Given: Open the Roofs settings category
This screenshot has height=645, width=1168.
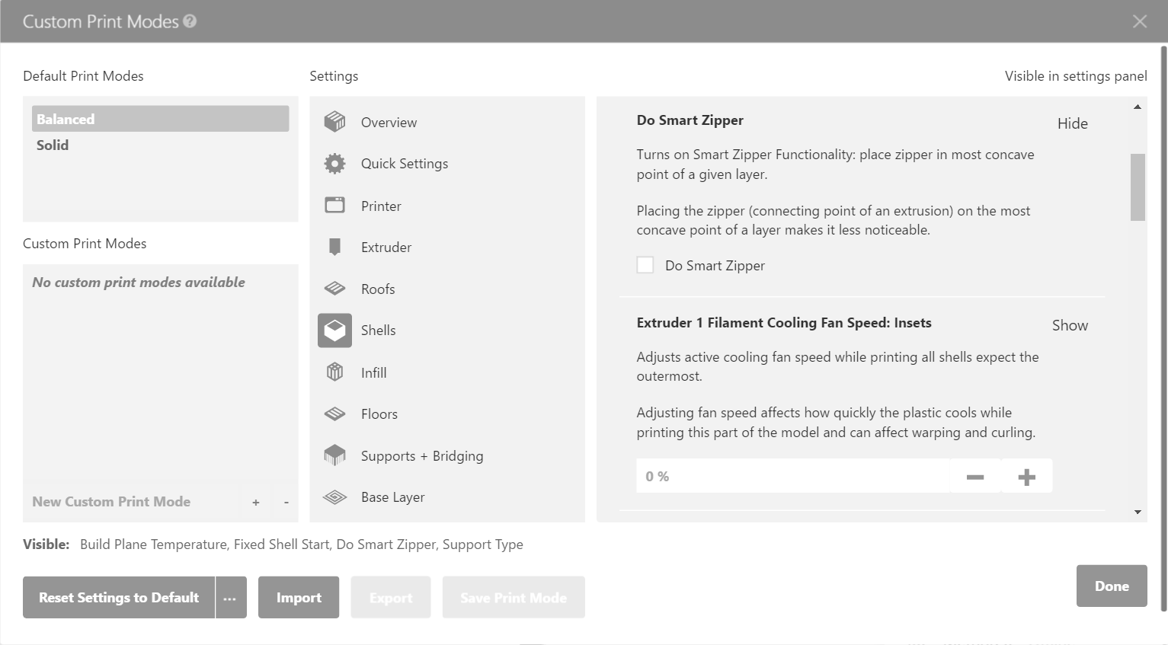Looking at the screenshot, I should (378, 289).
